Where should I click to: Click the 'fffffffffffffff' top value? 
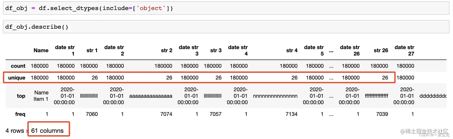377,96
